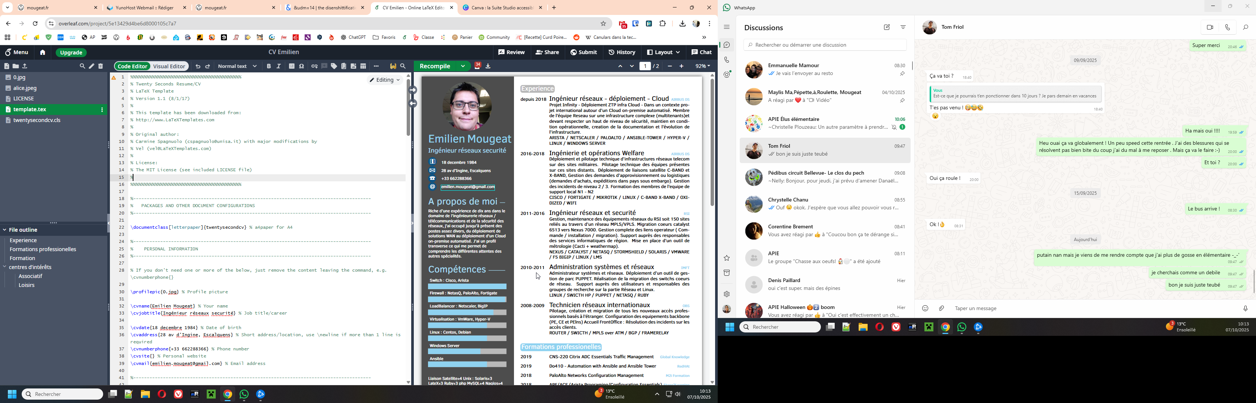This screenshot has height=403, width=1256.
Task: Insert symbol with the Omega icon
Action: [302, 66]
